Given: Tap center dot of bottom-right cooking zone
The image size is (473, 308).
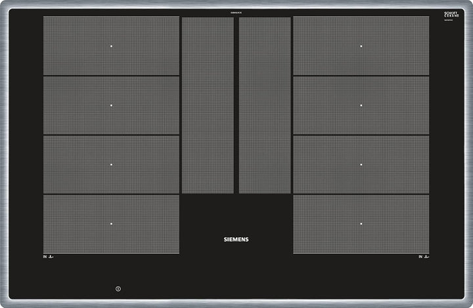Looking at the screenshot, I should 361,224.
